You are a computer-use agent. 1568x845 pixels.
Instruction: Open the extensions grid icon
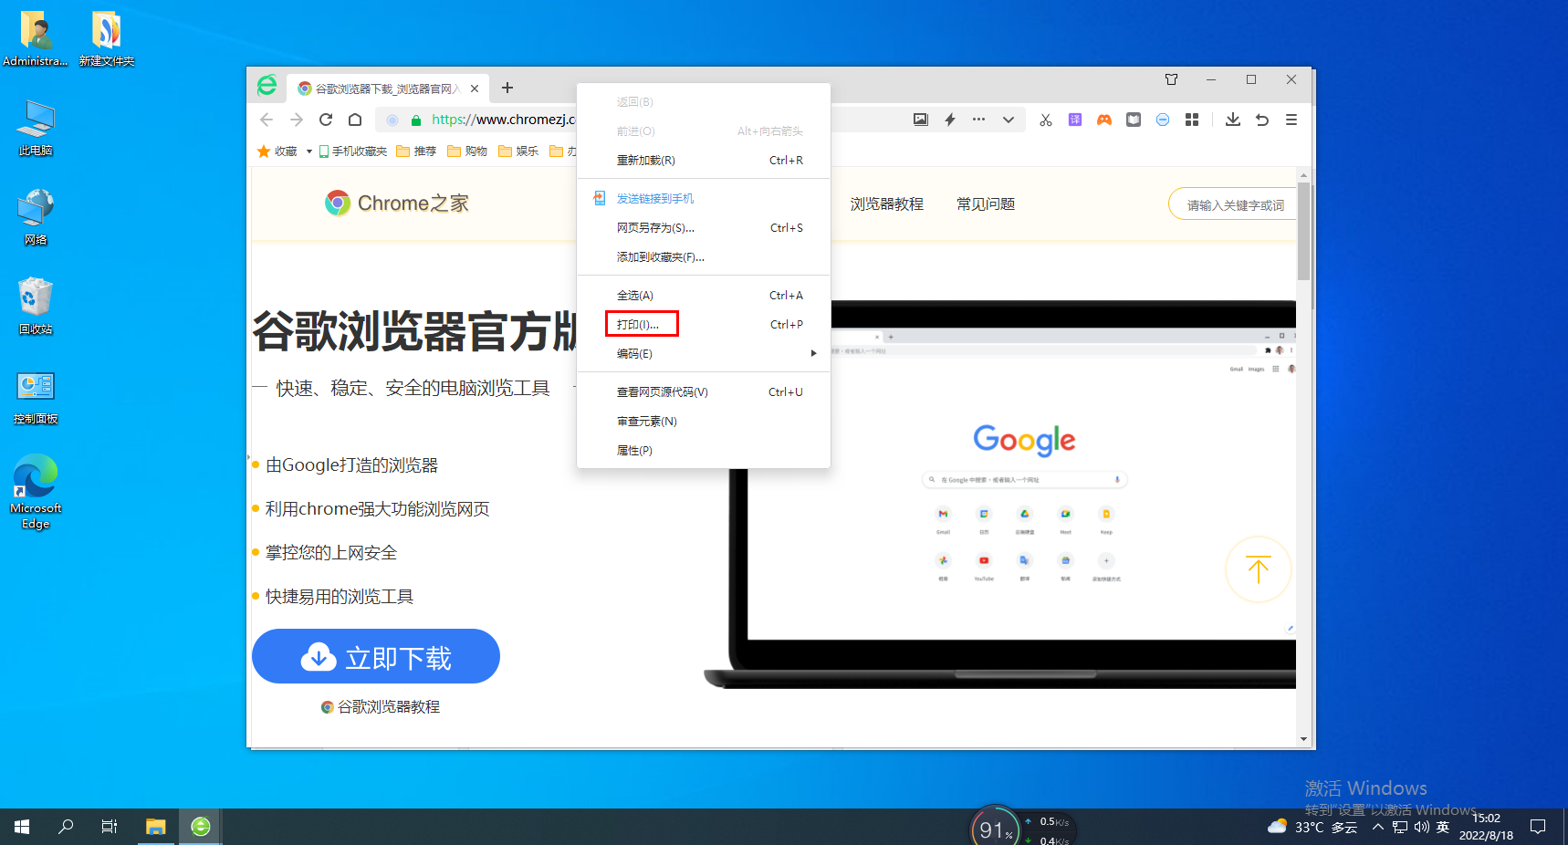coord(1192,120)
